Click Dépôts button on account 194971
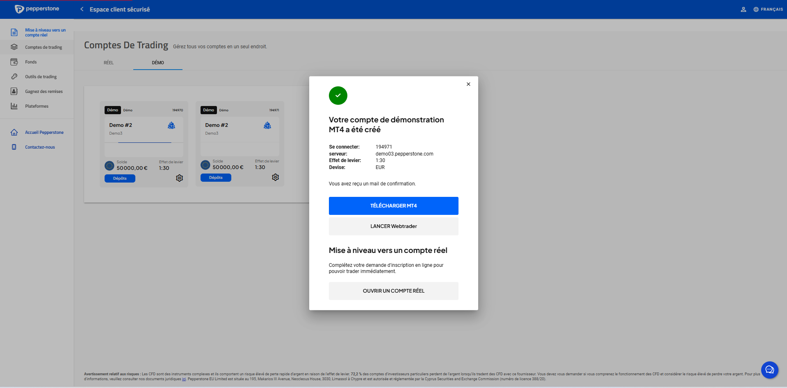This screenshot has height=388, width=787. pyautogui.click(x=216, y=178)
